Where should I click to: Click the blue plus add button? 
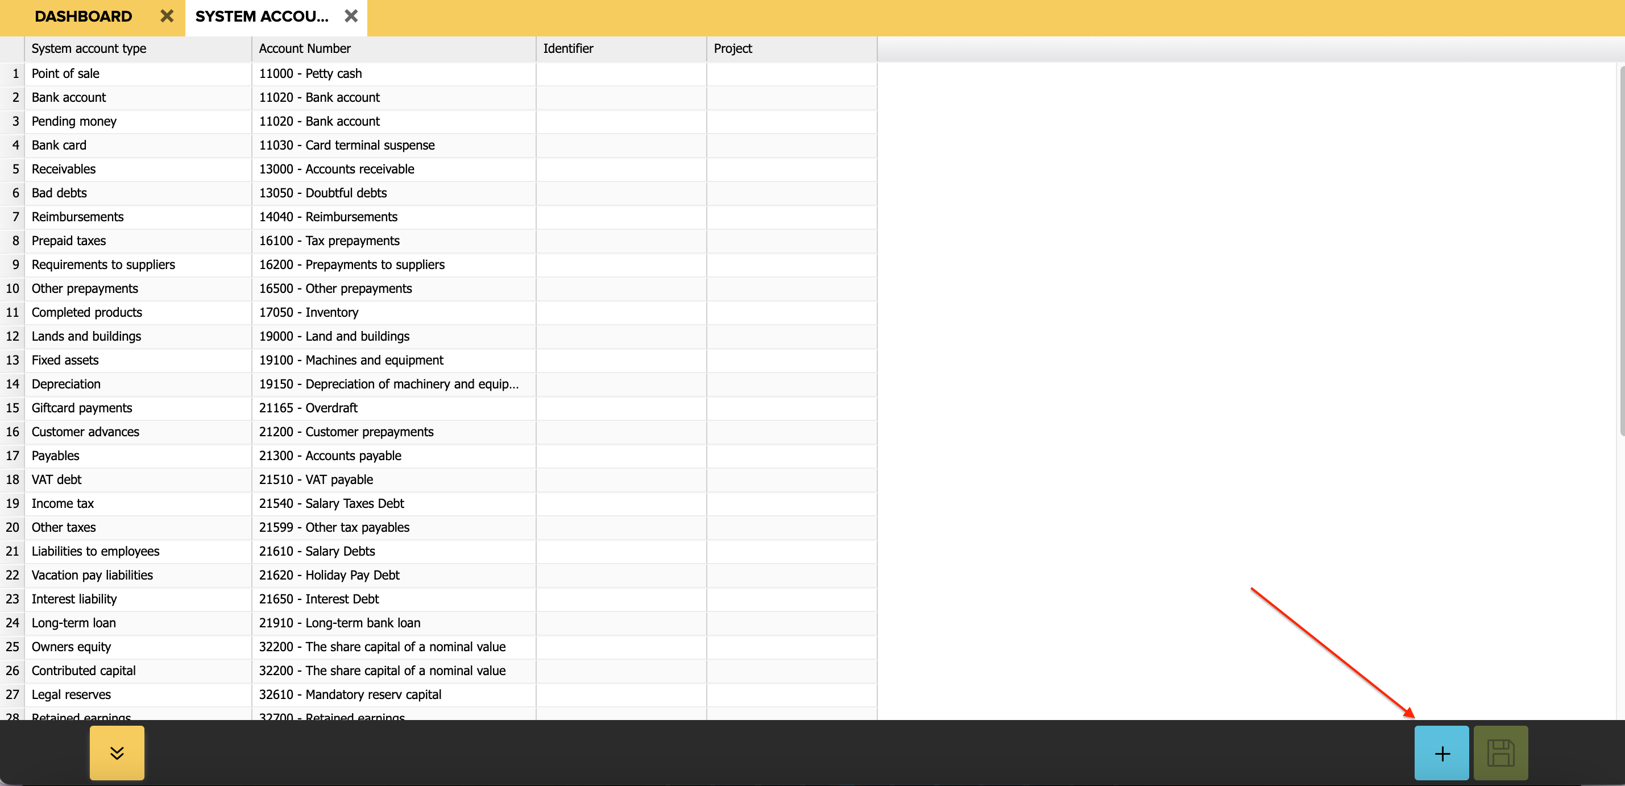click(x=1441, y=752)
